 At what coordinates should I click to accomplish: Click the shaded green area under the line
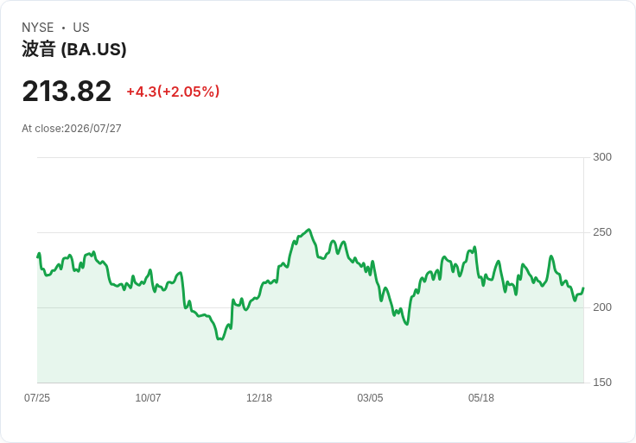310,345
